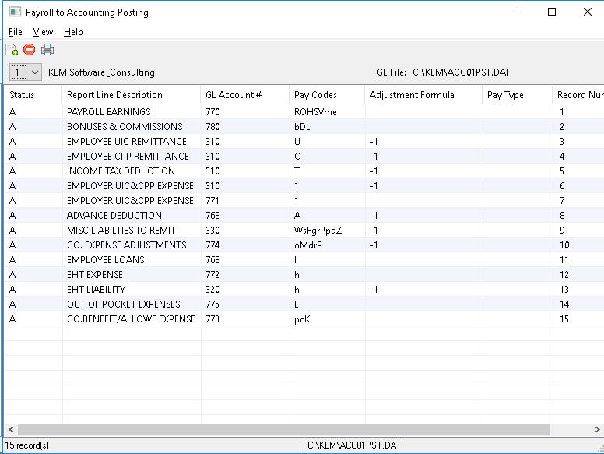Click the 15 record(s) status bar entry
The height and width of the screenshot is (454, 604).
click(27, 445)
